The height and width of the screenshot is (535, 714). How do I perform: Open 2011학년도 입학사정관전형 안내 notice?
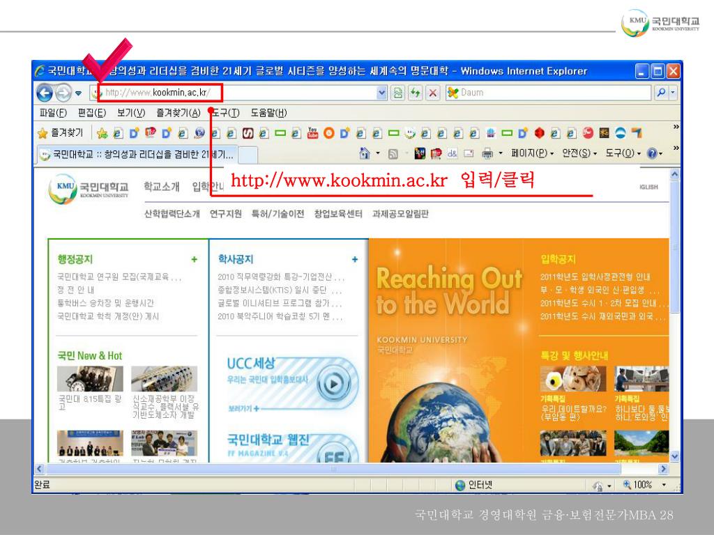595,277
